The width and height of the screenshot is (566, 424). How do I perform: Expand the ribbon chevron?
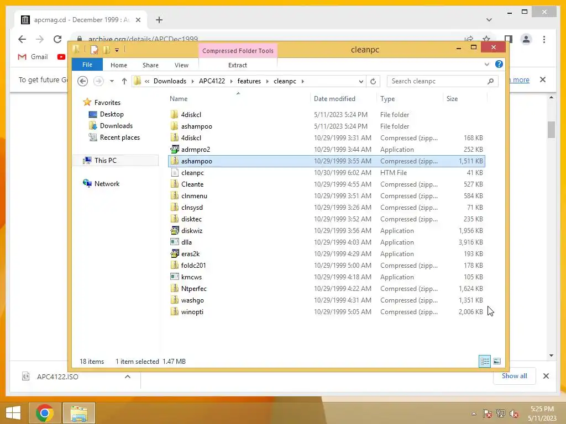(x=486, y=64)
